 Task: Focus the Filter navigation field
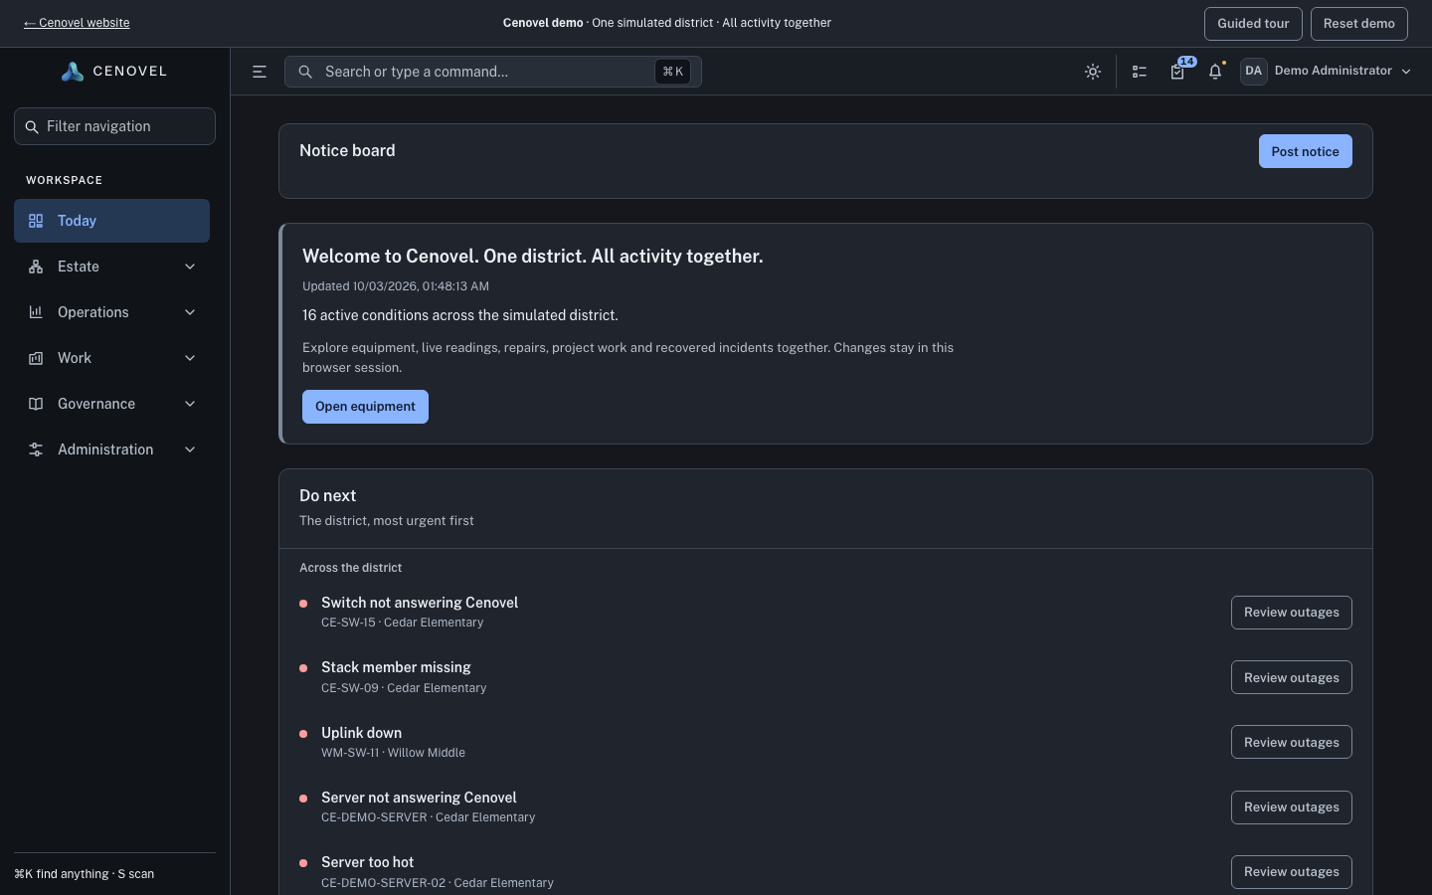click(114, 126)
